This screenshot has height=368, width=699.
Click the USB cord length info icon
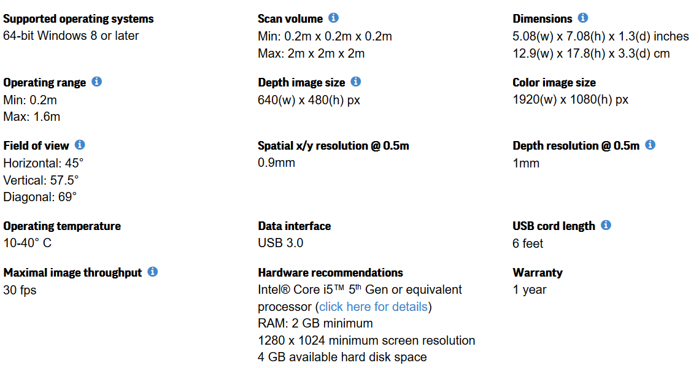pyautogui.click(x=606, y=225)
